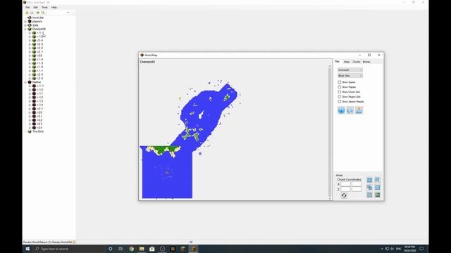Click the export map image button
This screenshot has height=253, width=451.
point(359,110)
